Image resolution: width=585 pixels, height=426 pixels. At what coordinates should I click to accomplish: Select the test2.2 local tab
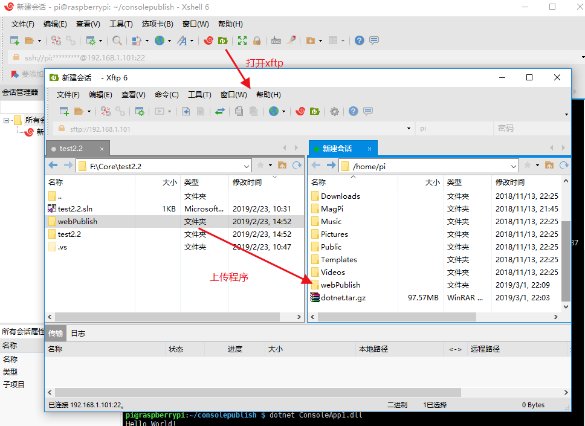(77, 149)
